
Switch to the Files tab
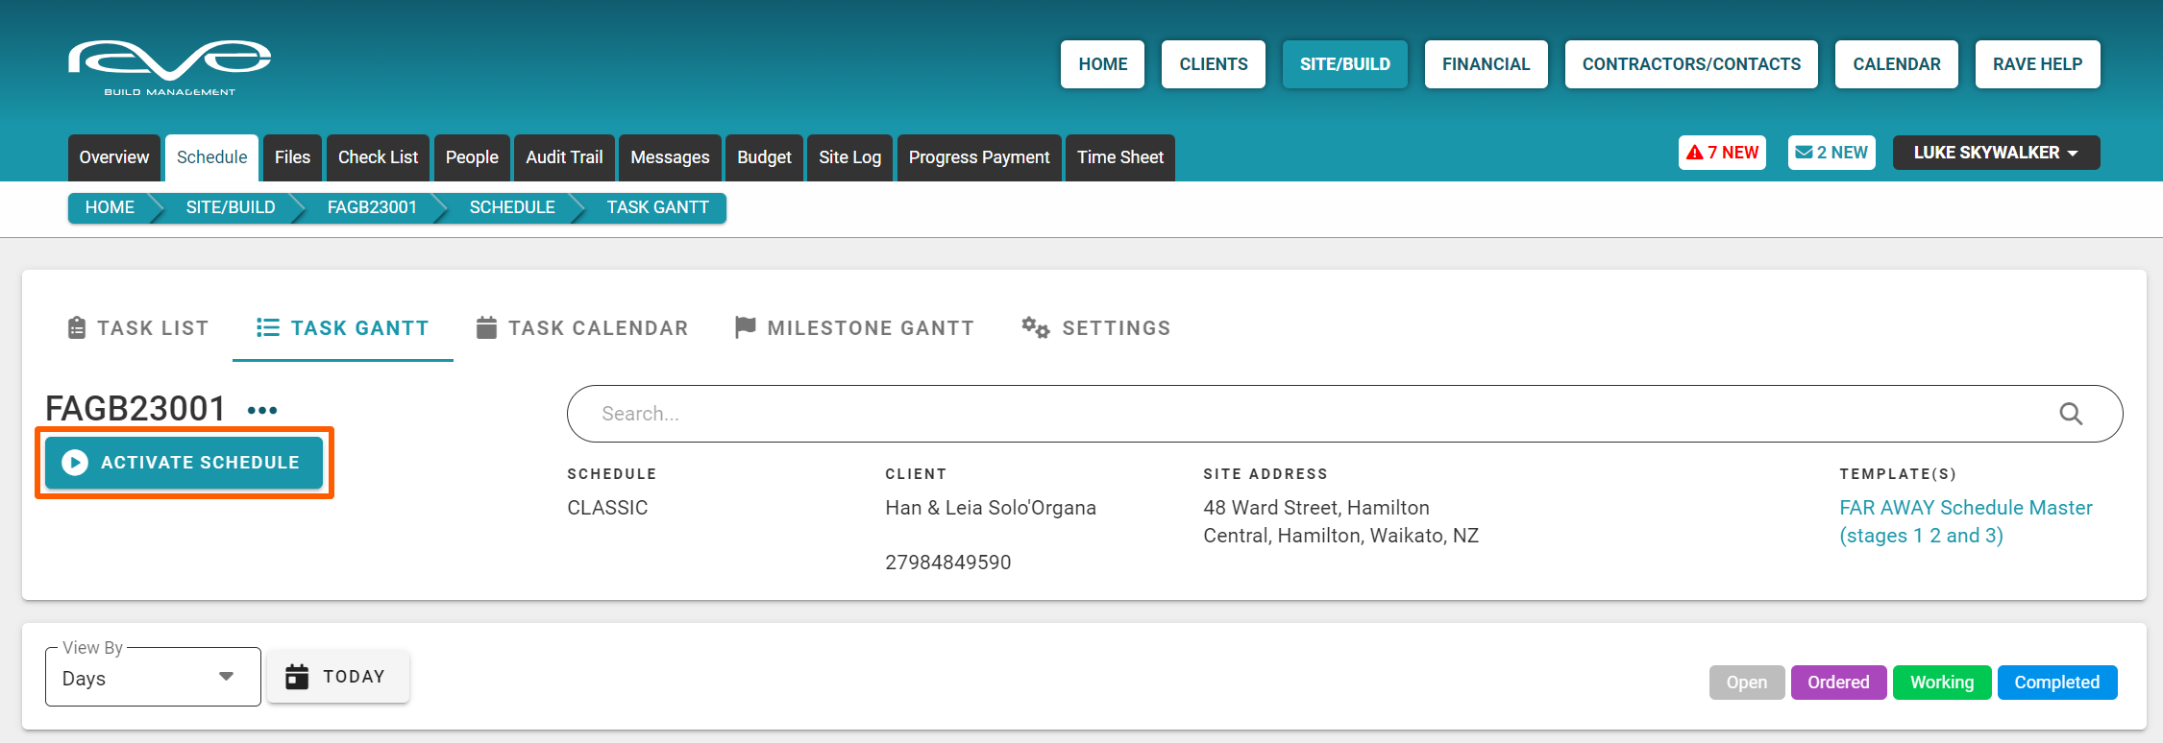point(292,157)
